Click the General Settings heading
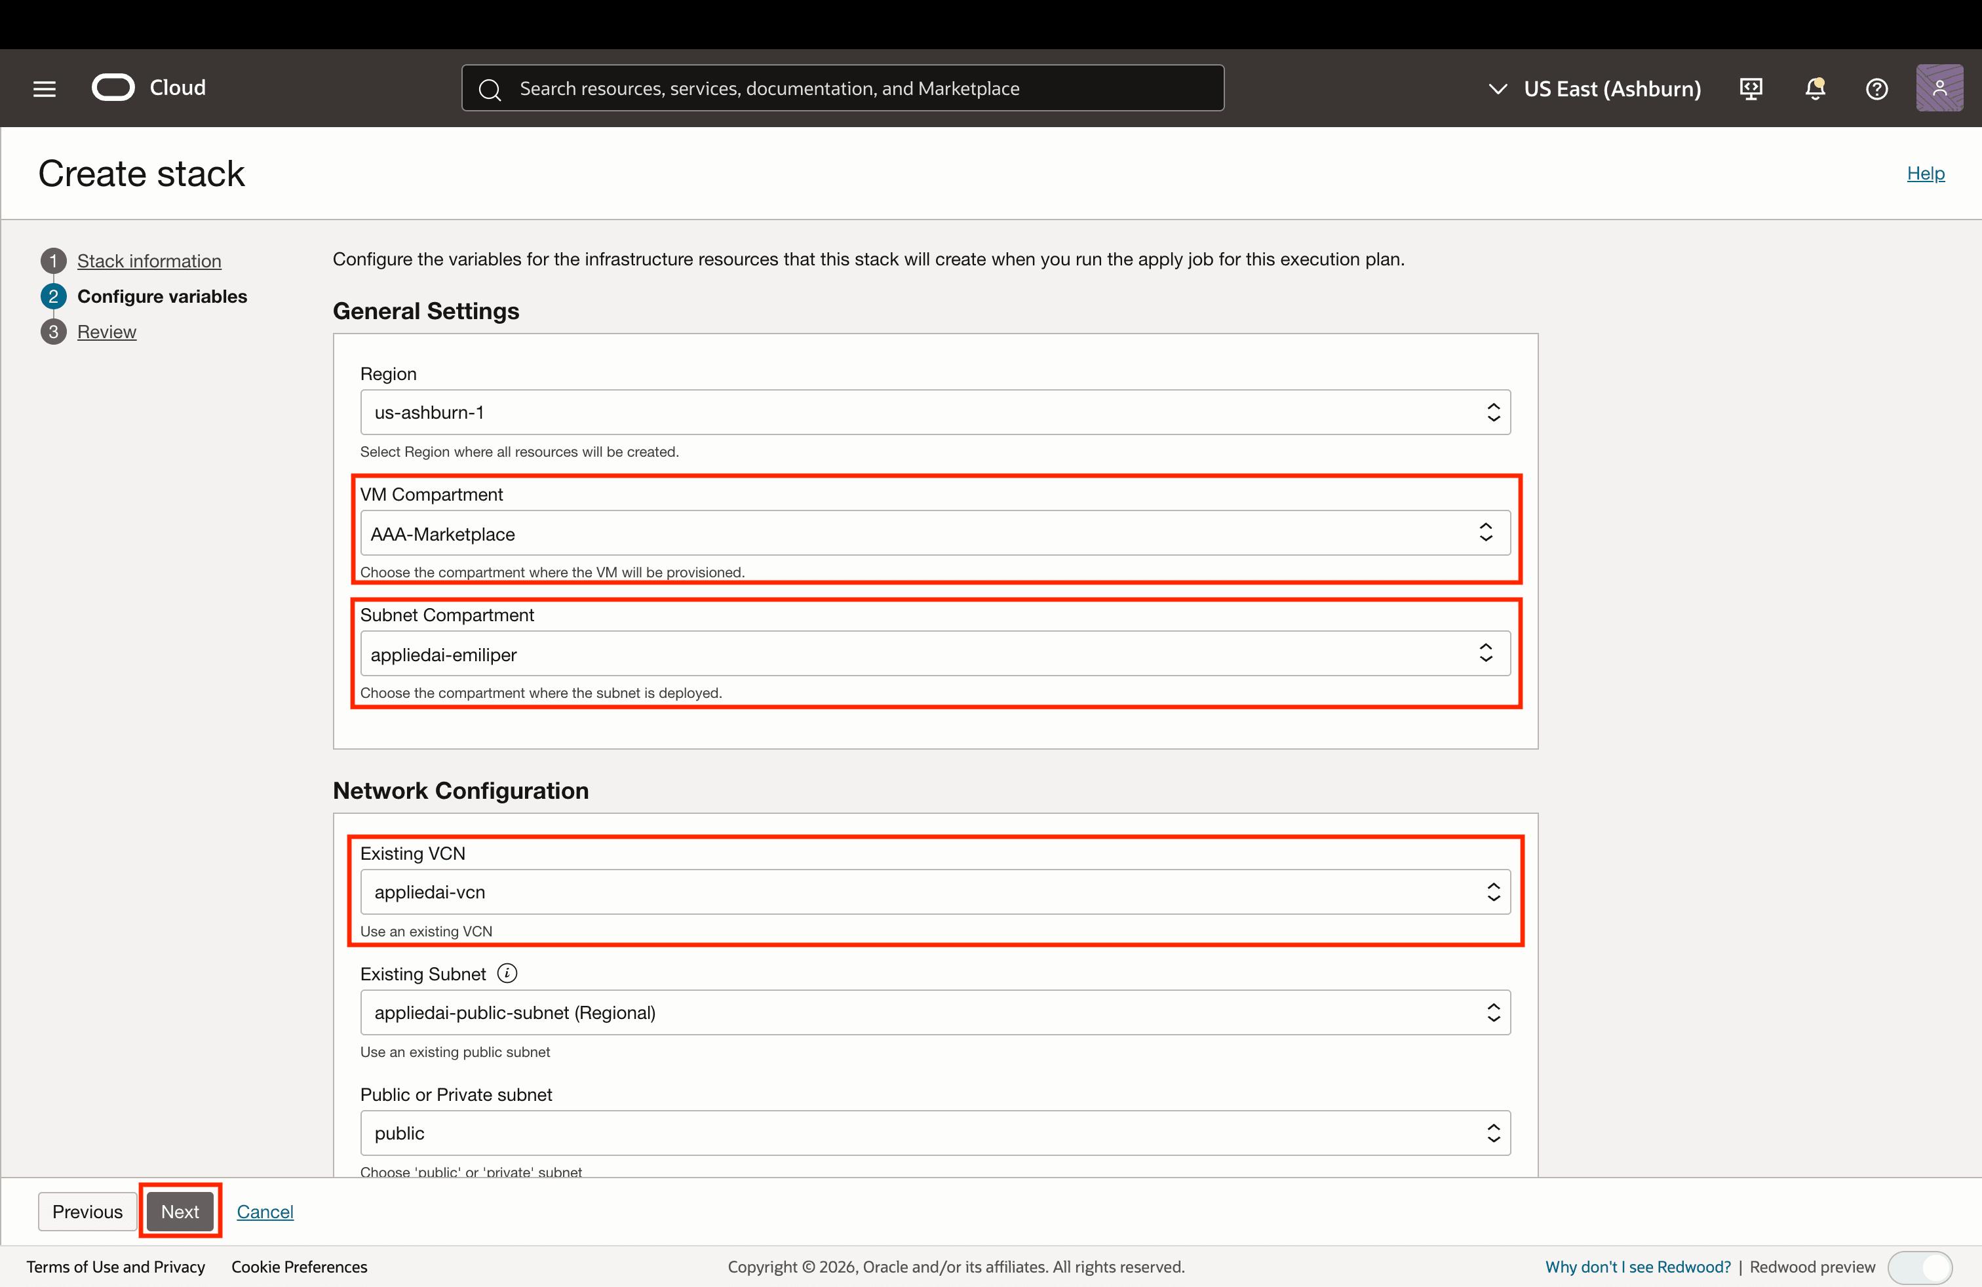Image resolution: width=1982 pixels, height=1287 pixels. (425, 311)
